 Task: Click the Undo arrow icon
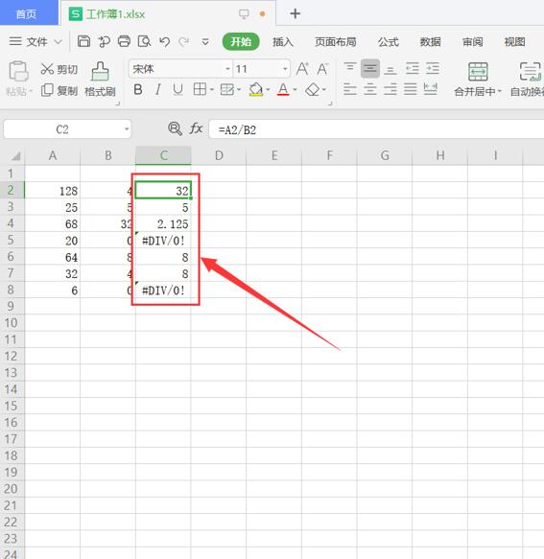click(164, 42)
